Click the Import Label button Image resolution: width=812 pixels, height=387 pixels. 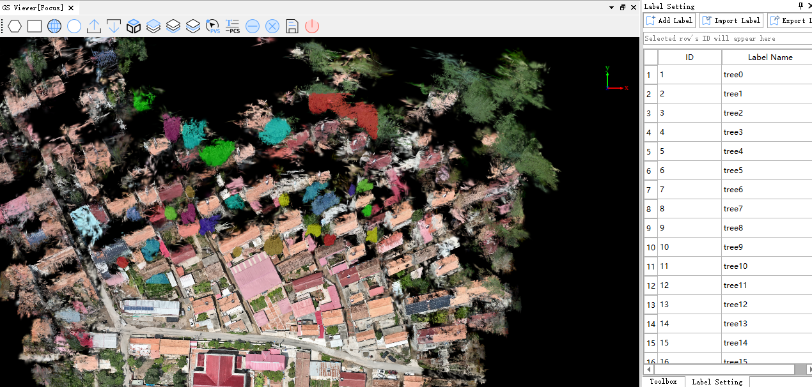[731, 20]
